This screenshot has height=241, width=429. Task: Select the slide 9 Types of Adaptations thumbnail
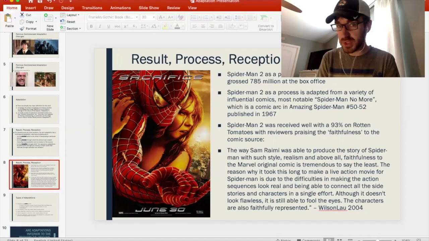pos(34,208)
